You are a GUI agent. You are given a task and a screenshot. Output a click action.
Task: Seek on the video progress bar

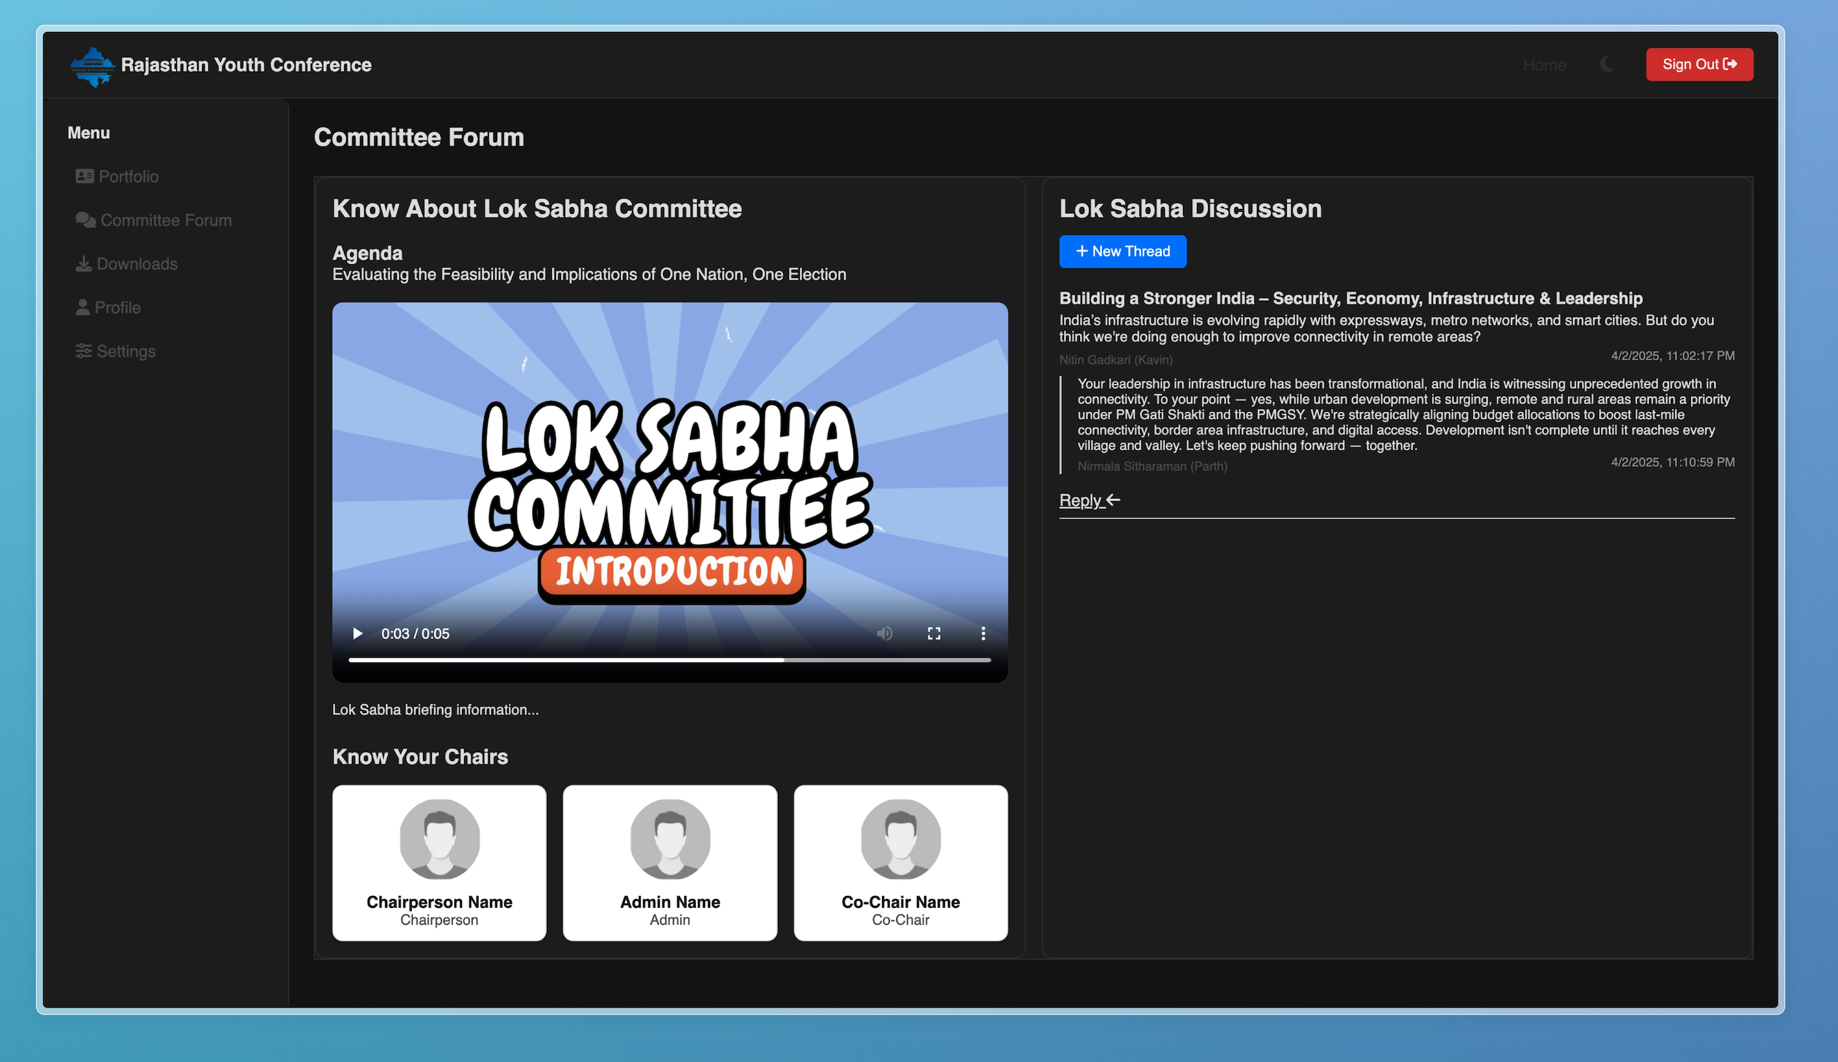pos(670,660)
